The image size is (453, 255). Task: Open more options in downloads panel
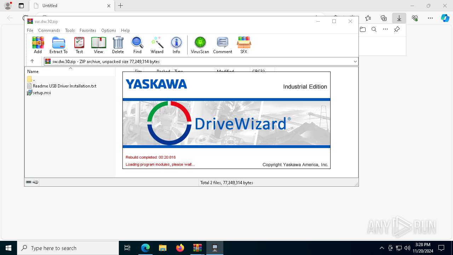click(x=385, y=29)
